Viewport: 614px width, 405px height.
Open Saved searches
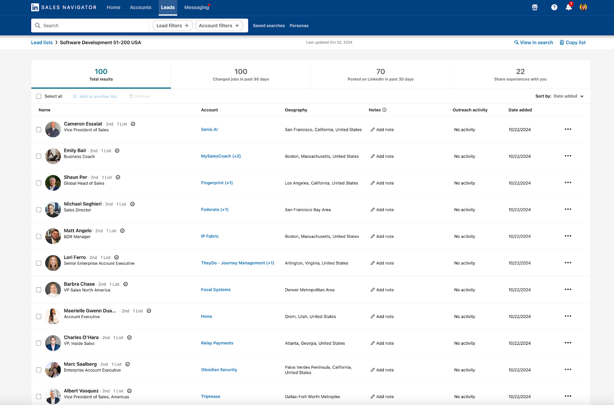tap(269, 26)
